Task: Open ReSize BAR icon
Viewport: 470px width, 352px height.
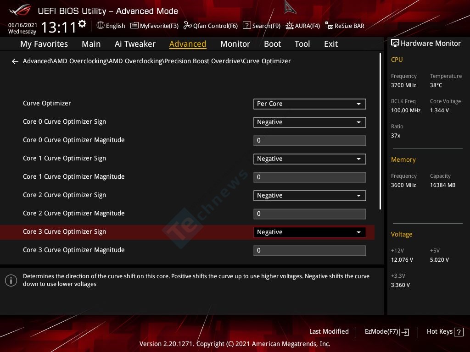Action: tap(329, 26)
